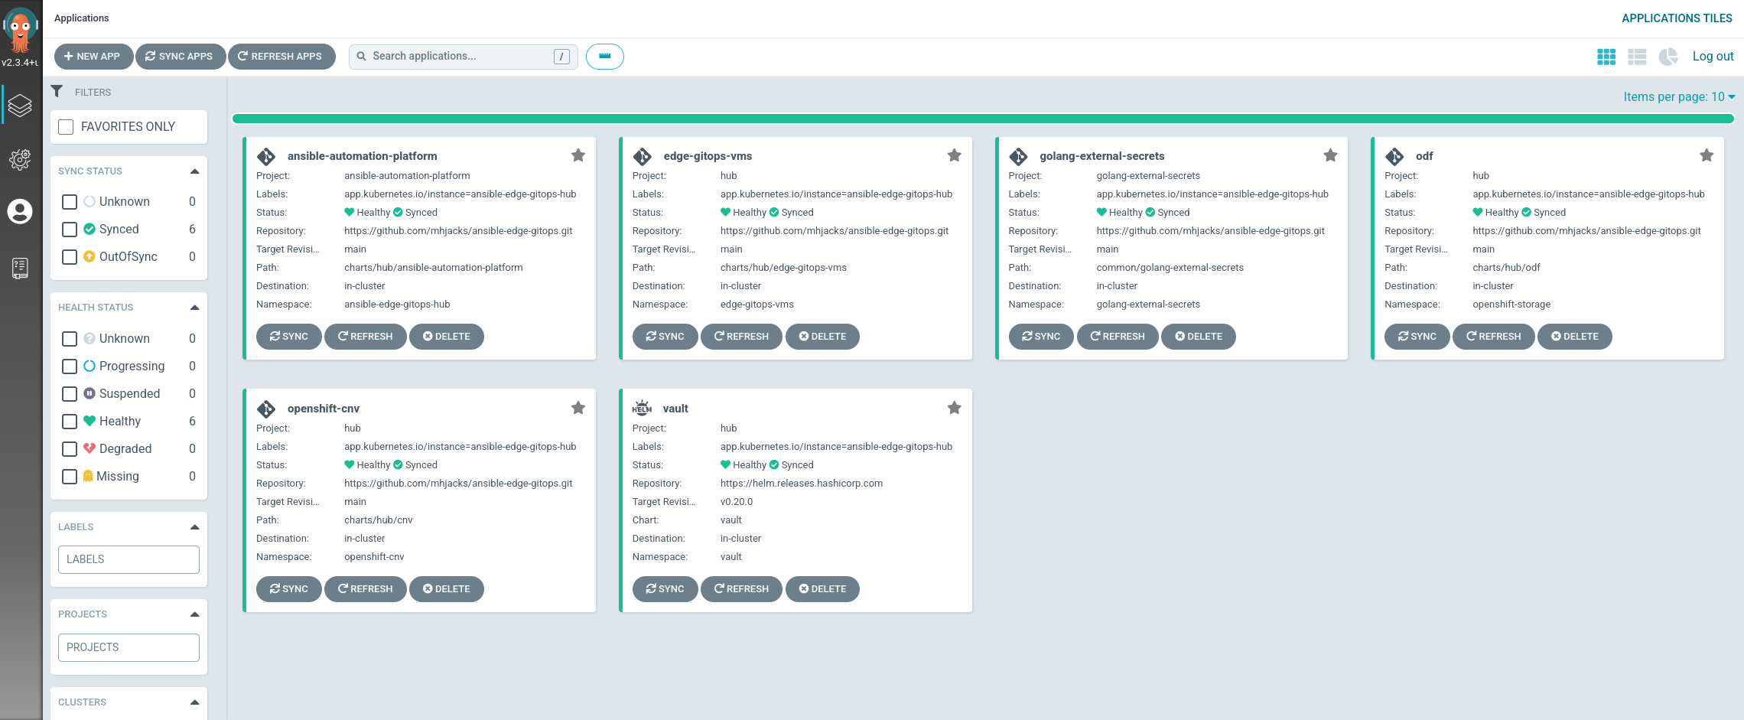Click the hashicorp helm repository URL
The width and height of the screenshot is (1744, 720).
point(802,484)
